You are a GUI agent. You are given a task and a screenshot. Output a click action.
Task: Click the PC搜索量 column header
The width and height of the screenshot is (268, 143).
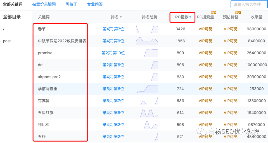tap(205, 17)
